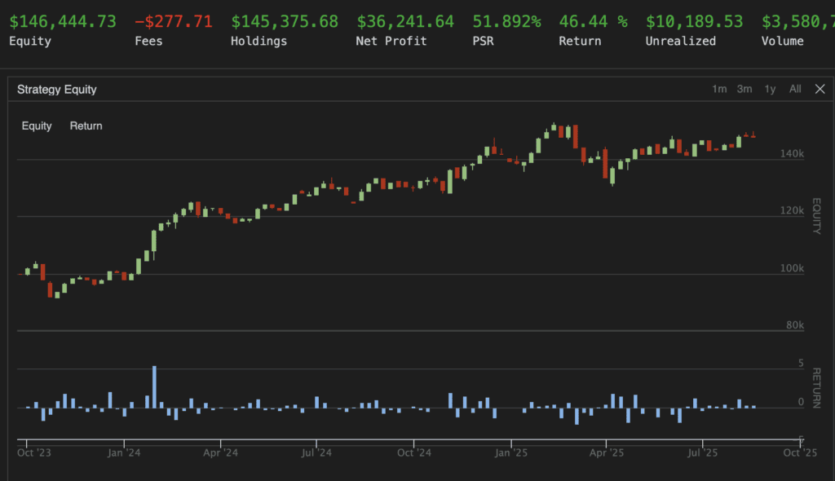
Task: Set chart range to 3m
Action: (x=744, y=89)
